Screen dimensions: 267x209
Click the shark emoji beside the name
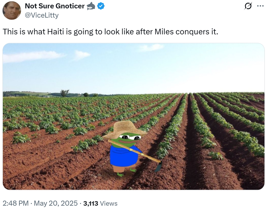tap(91, 6)
